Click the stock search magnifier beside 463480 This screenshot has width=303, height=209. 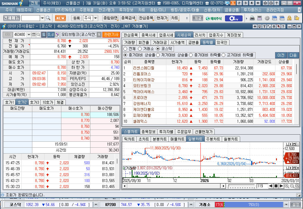coord(38,35)
